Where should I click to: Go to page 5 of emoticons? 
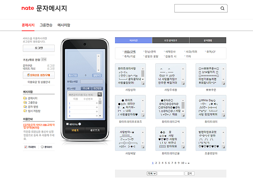[x=165, y=163]
